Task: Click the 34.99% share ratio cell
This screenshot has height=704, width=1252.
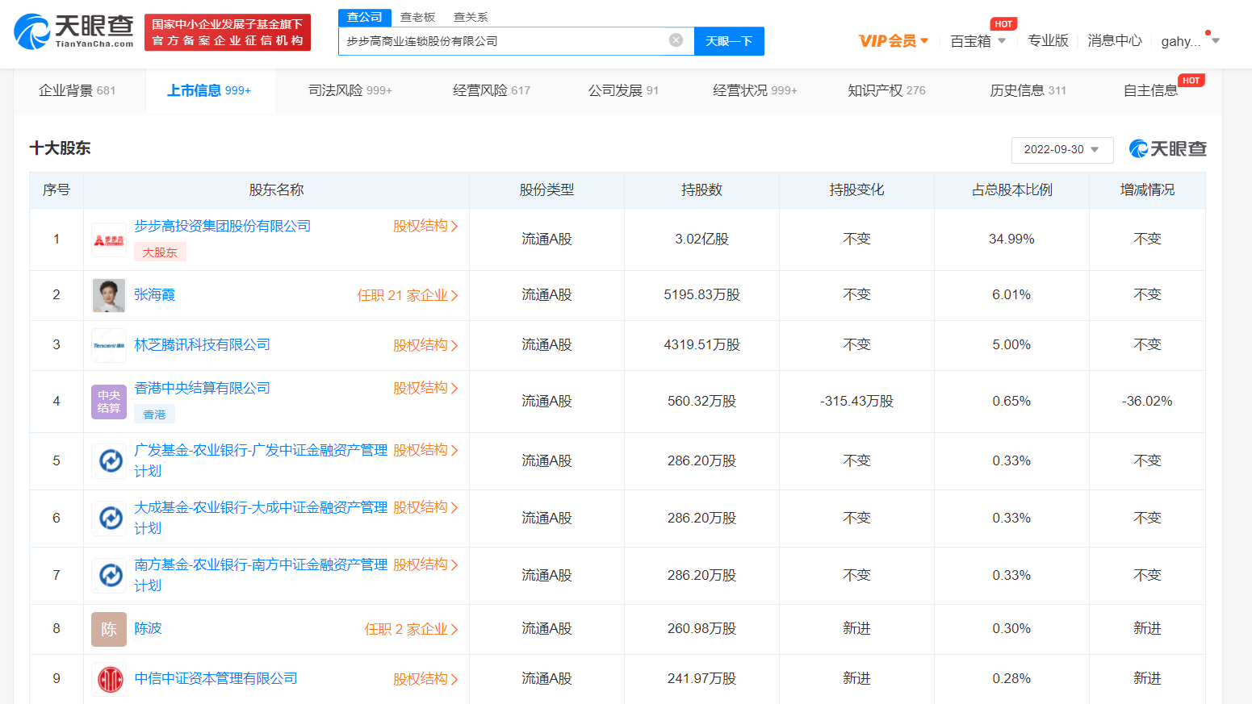Action: click(1011, 240)
